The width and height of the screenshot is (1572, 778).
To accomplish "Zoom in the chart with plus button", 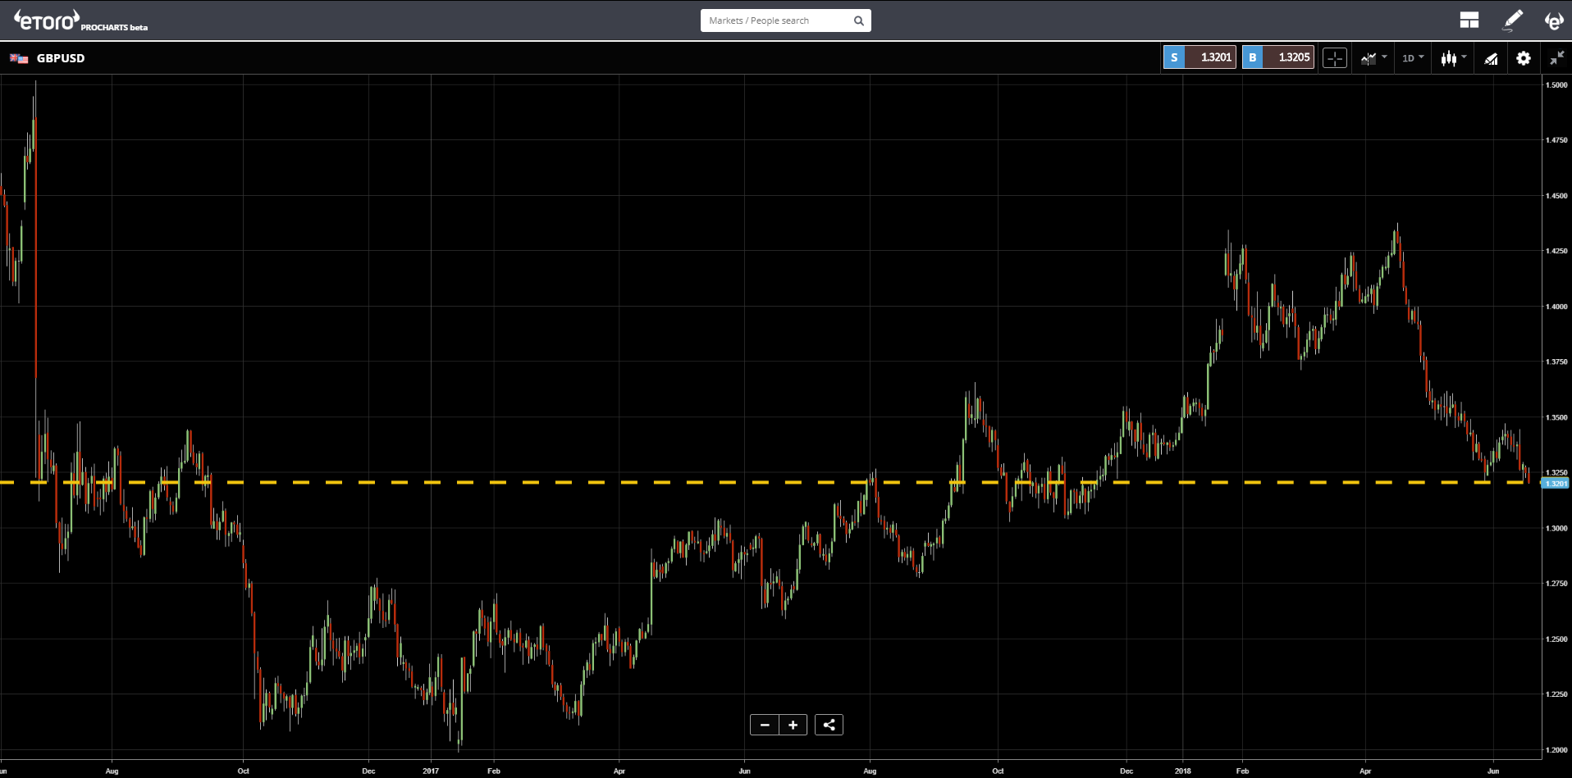I will point(793,725).
